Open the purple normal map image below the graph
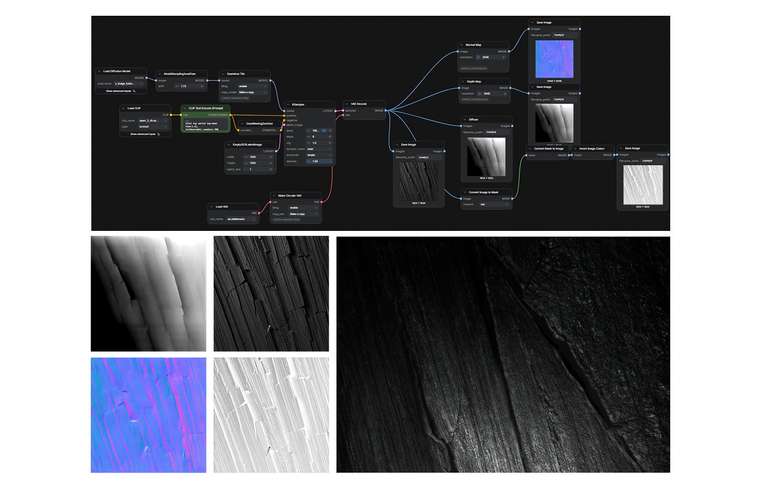 (x=148, y=415)
